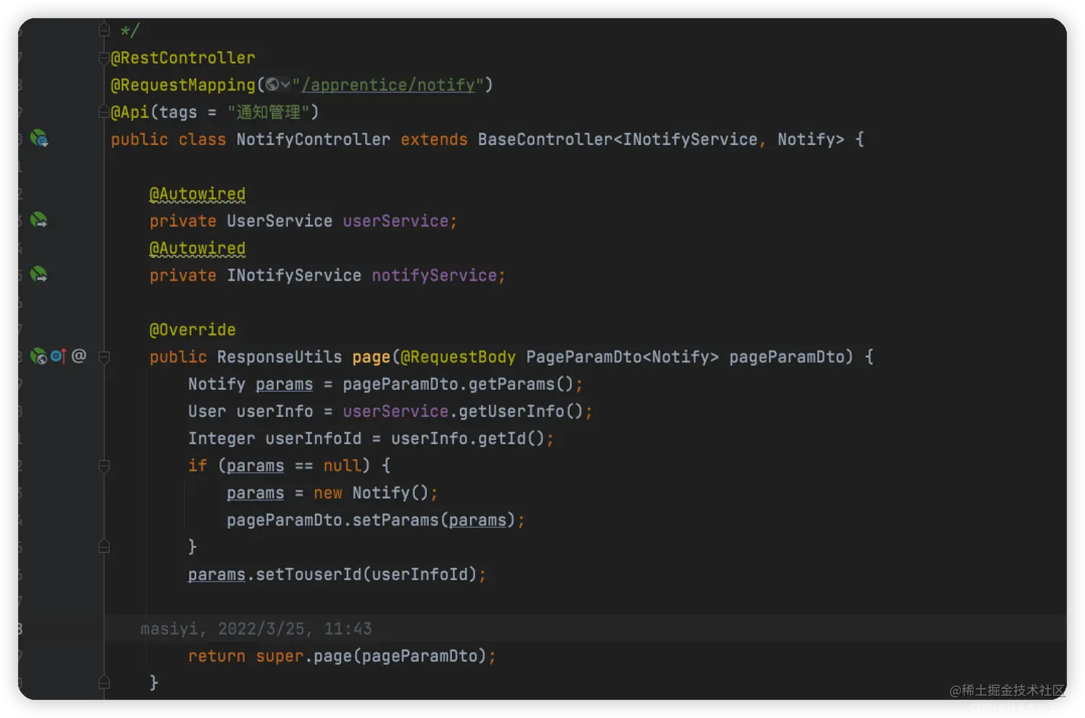This screenshot has width=1085, height=718.
Task: Click the NotifyController class name
Action: pos(314,139)
